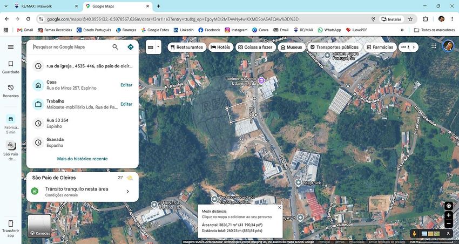Filter by Restaurantes chip

pyautogui.click(x=187, y=47)
